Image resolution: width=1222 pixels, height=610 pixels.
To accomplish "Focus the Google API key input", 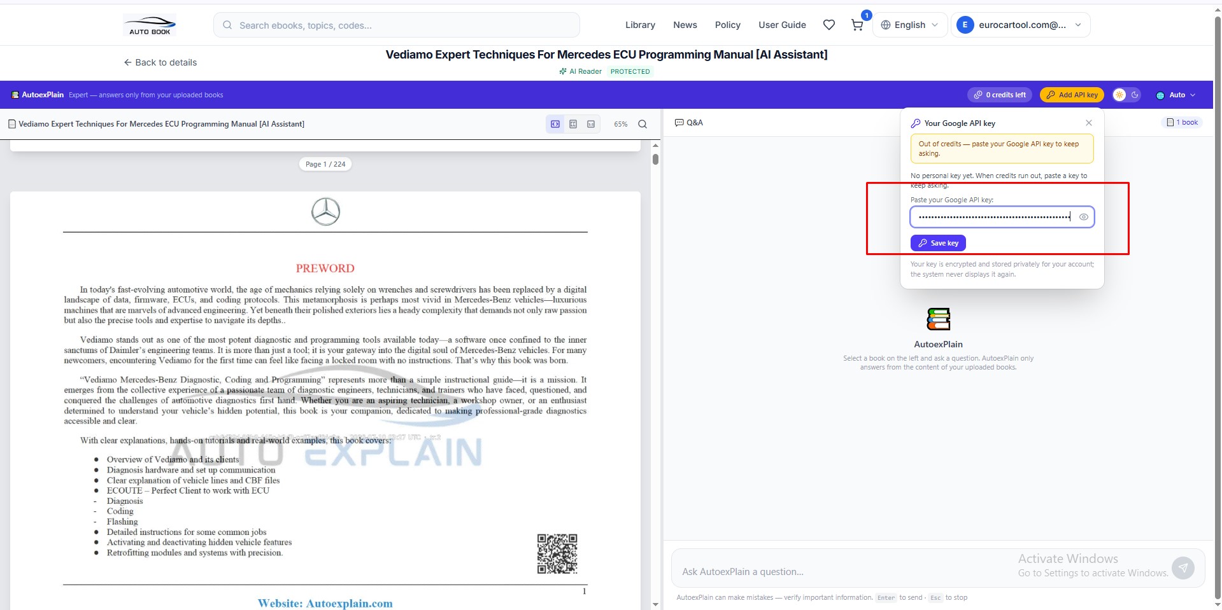I will [x=1002, y=217].
